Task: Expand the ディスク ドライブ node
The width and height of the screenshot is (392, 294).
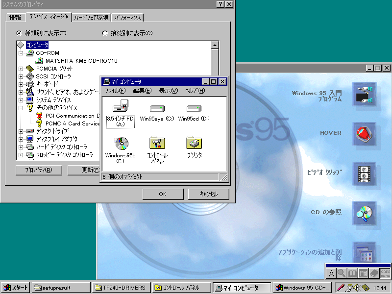Action: (21, 131)
